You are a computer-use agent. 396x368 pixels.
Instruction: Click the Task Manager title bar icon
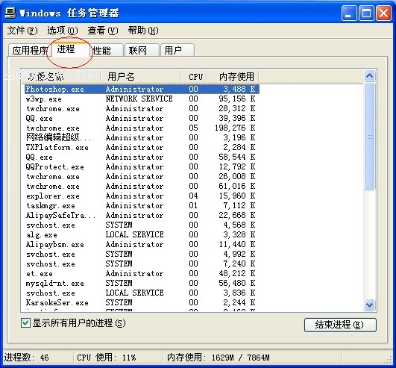[10, 13]
